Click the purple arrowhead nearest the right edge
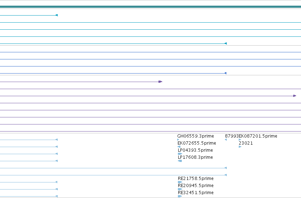The height and width of the screenshot is (198, 301). (x=295, y=96)
